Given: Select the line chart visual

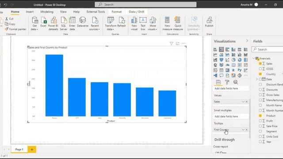Looking at the screenshot, I should 215,55.
